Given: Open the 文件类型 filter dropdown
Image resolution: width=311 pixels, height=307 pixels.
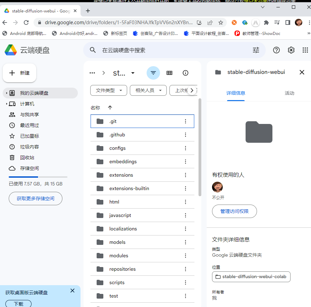Looking at the screenshot, I should pyautogui.click(x=109, y=90).
